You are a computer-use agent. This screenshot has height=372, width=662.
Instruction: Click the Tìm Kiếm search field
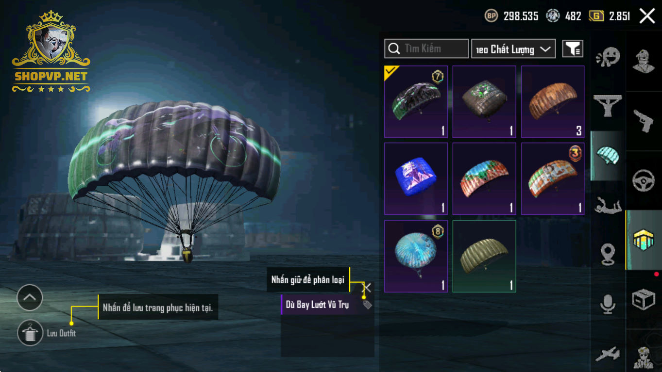pos(426,49)
